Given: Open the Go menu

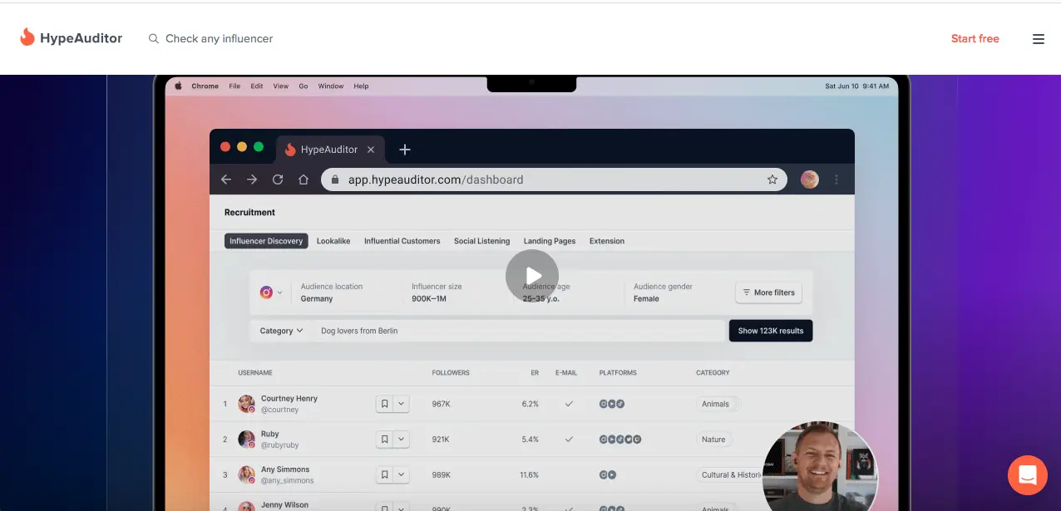Looking at the screenshot, I should (x=303, y=86).
